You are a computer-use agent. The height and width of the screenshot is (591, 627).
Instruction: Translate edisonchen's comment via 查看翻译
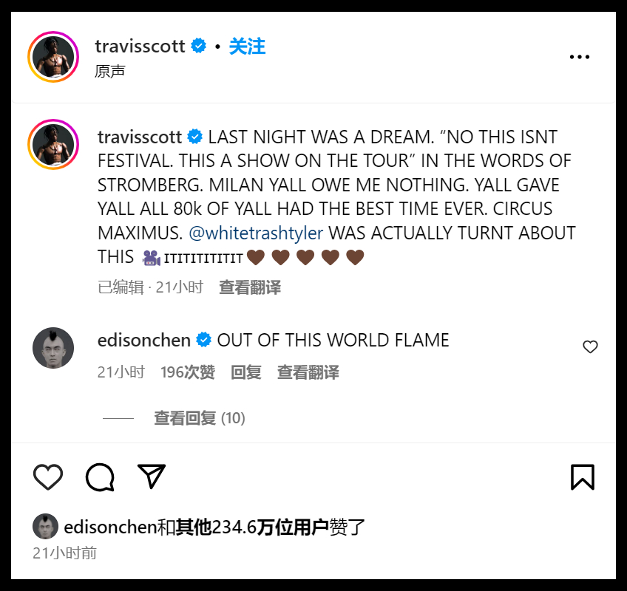click(x=308, y=372)
